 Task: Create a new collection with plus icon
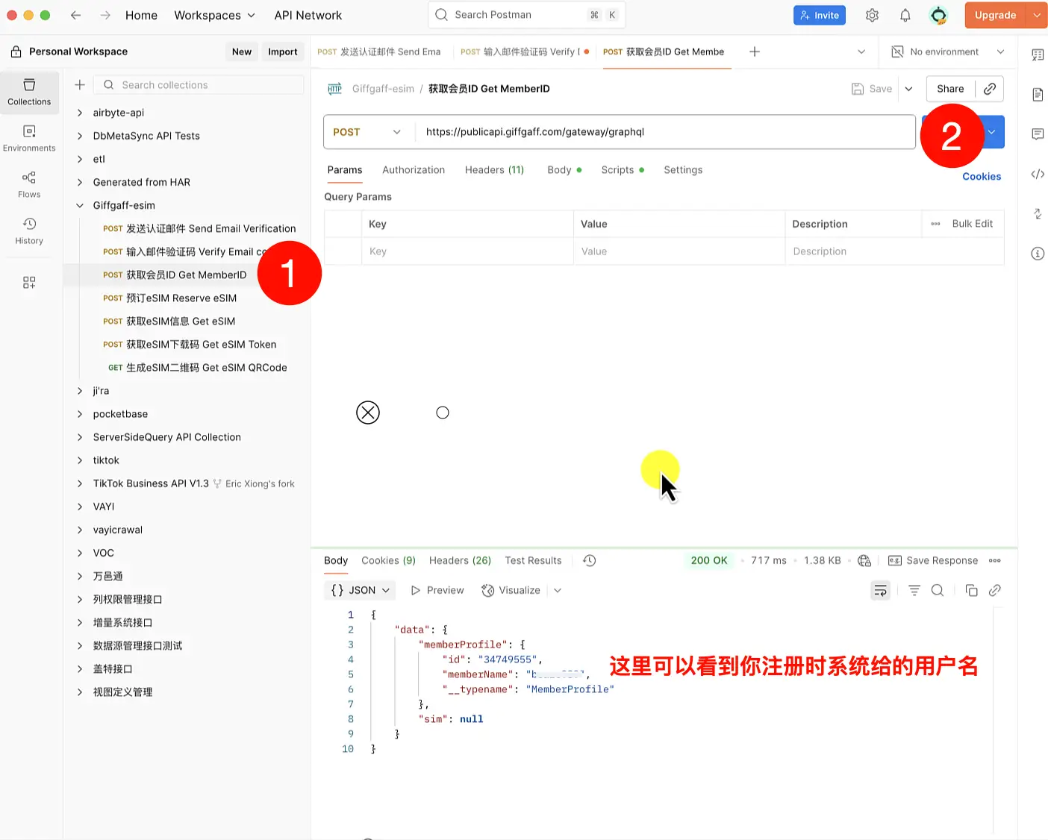pyautogui.click(x=80, y=85)
